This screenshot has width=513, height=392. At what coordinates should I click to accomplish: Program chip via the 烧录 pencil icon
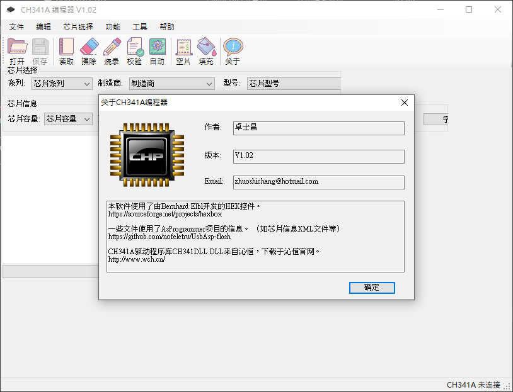coord(112,52)
